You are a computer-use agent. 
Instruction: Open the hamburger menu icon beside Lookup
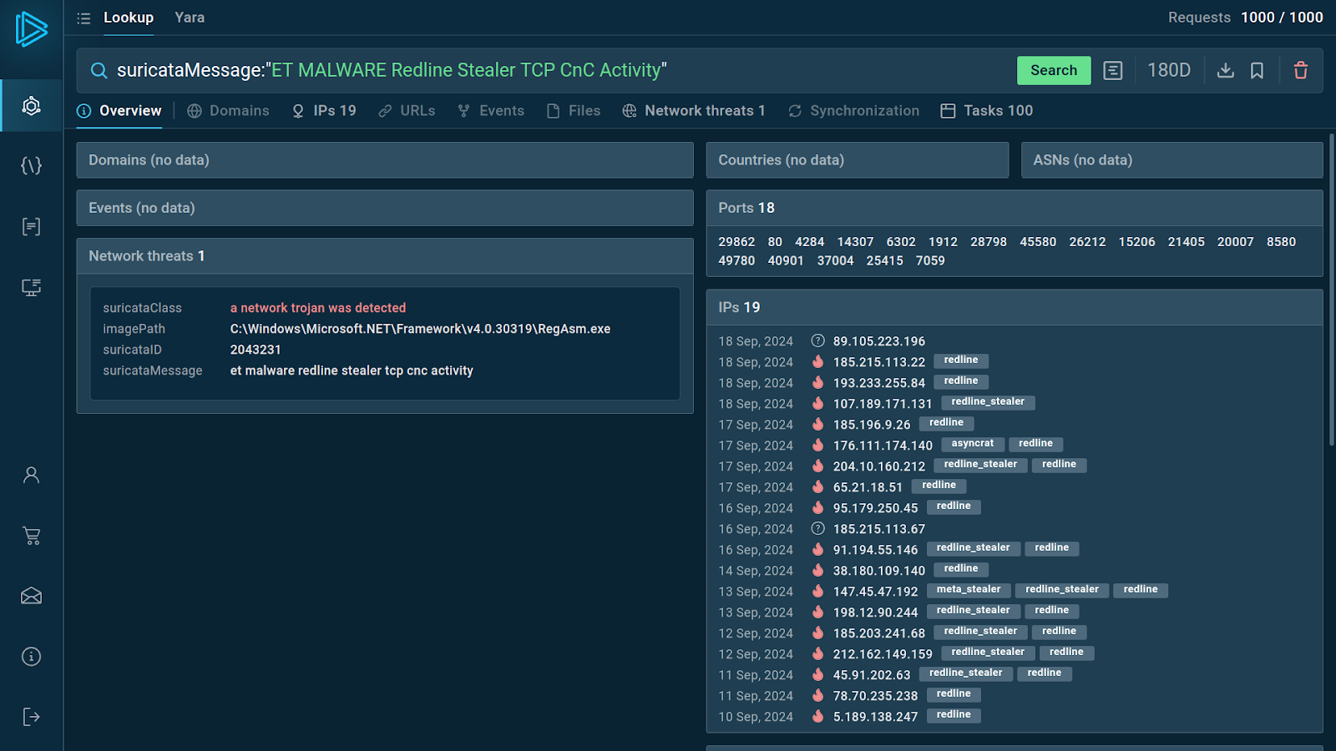[83, 18]
